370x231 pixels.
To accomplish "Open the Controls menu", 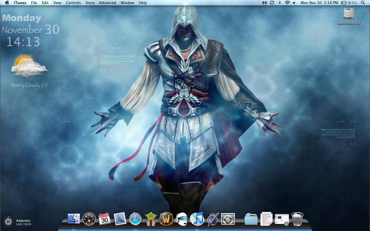I will click(73, 3).
